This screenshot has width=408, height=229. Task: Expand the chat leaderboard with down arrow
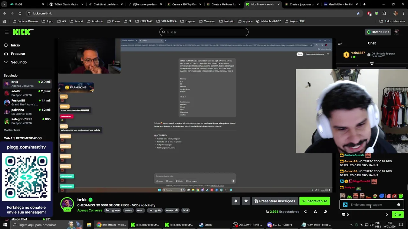372,64
